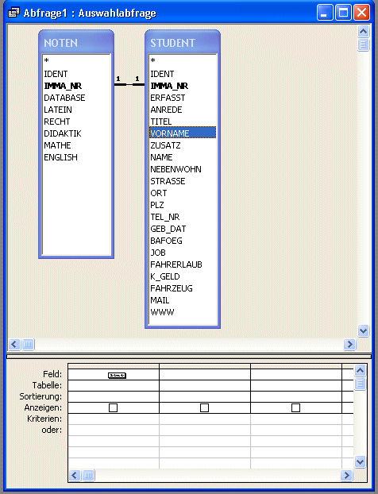Click the down arrow of the design grid scrollbar
The width and height of the screenshot is (378, 494).
pyautogui.click(x=360, y=462)
